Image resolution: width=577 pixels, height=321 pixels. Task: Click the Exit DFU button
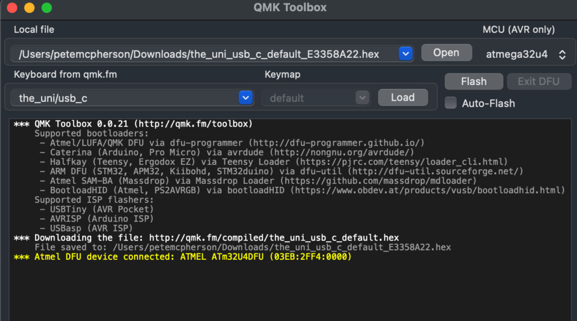pyautogui.click(x=539, y=82)
